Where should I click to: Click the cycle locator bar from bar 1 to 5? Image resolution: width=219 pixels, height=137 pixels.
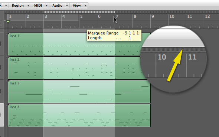[x=43, y=17]
